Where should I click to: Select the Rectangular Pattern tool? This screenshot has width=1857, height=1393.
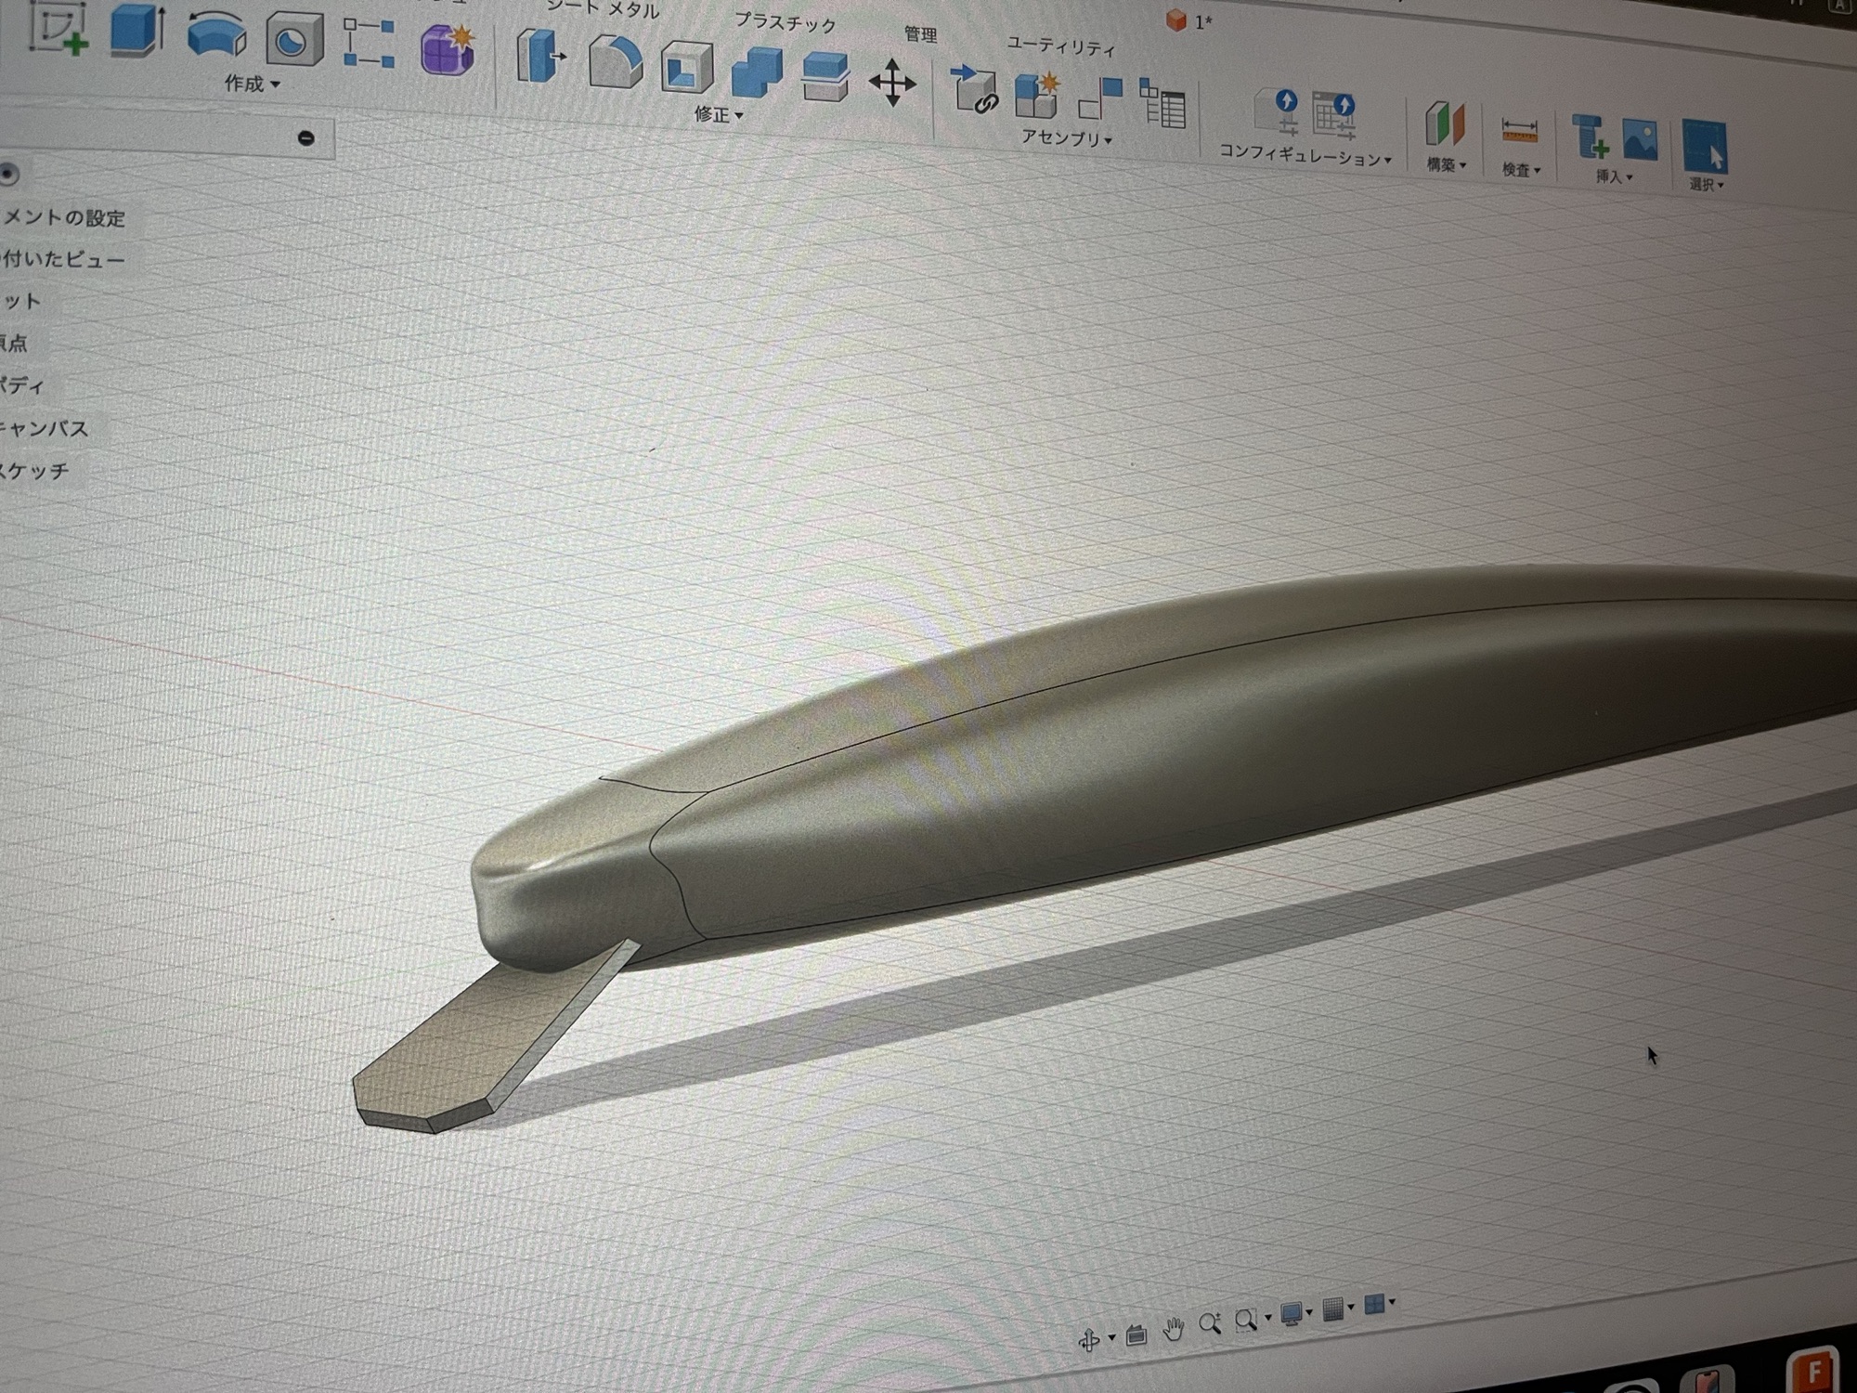coord(369,44)
